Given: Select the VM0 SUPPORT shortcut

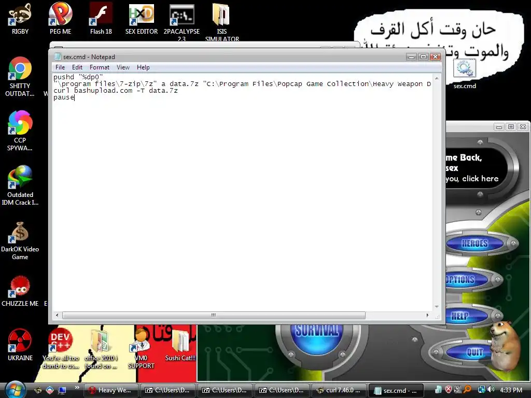Looking at the screenshot, I should (141, 349).
